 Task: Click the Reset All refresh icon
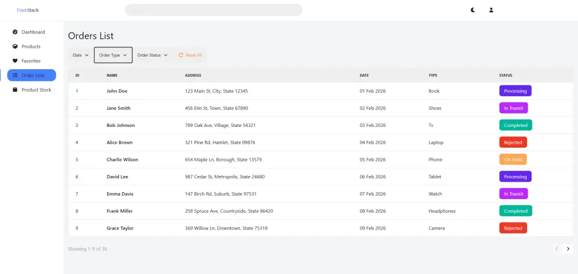pyautogui.click(x=180, y=55)
